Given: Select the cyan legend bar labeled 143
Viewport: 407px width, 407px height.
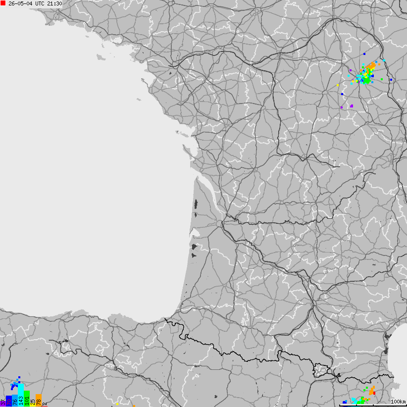Looking at the screenshot, I should (21, 395).
